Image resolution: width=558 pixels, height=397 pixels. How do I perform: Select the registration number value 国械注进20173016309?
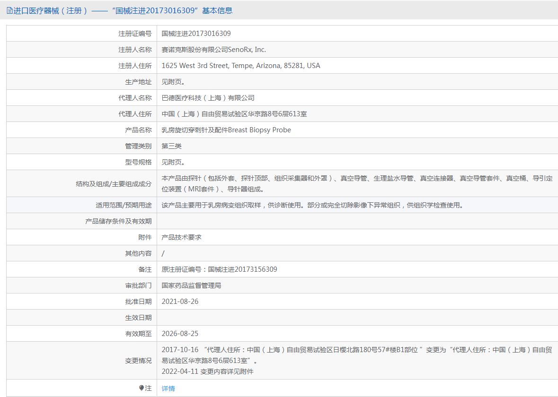click(196, 34)
